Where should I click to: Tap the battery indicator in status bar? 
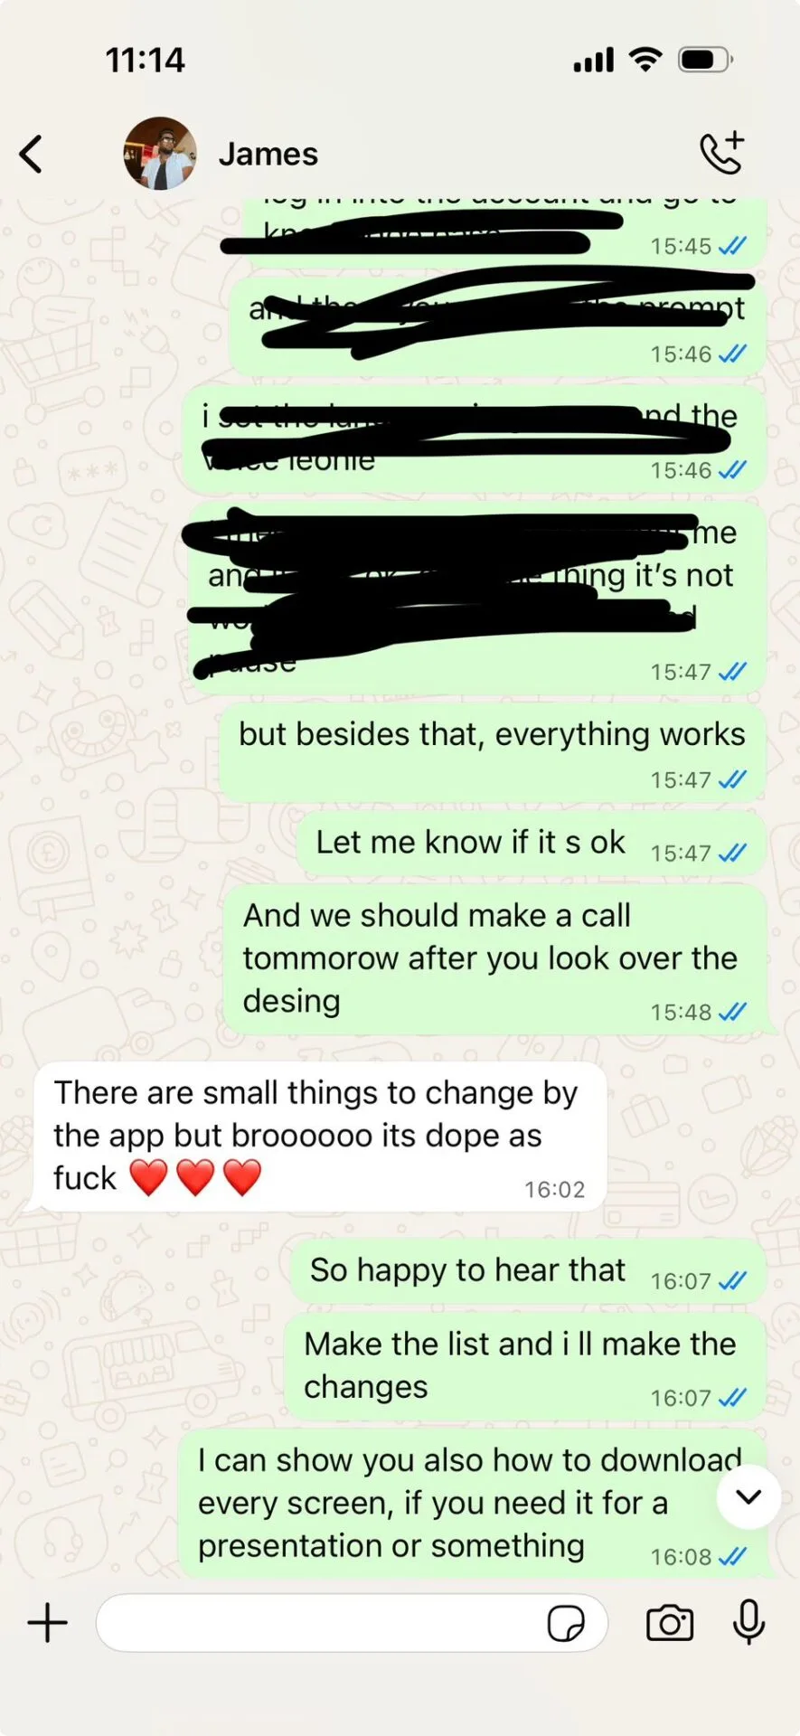click(x=705, y=61)
